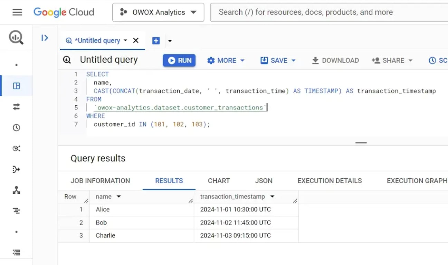This screenshot has height=265, width=448.
Task: Click the search bar for resources and docs
Action: pyautogui.click(x=329, y=12)
